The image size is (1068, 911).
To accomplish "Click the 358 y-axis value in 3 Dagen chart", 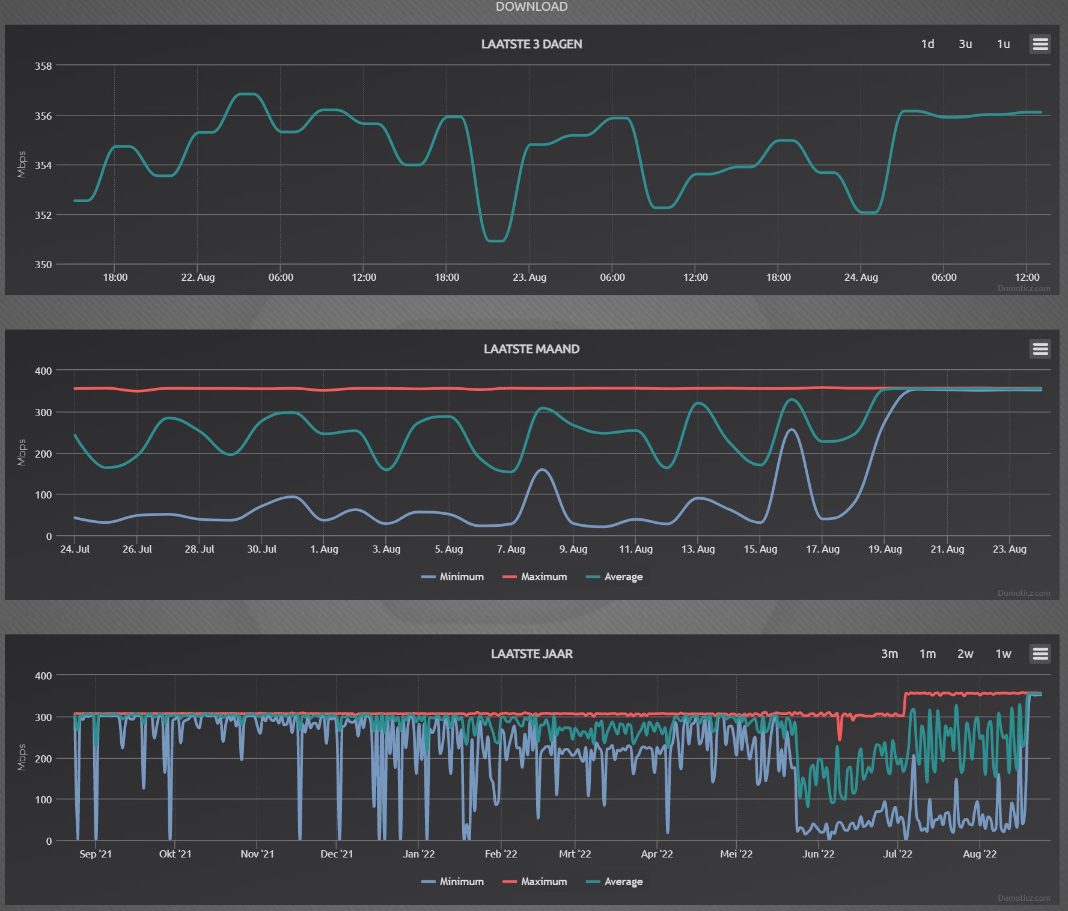I will pos(43,66).
